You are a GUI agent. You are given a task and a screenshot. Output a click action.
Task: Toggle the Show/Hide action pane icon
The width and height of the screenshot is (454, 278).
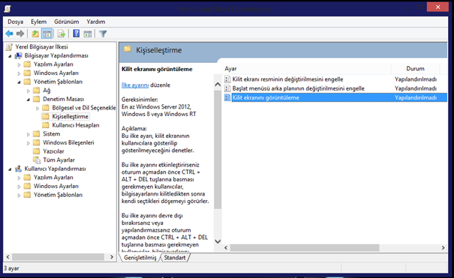[88, 34]
